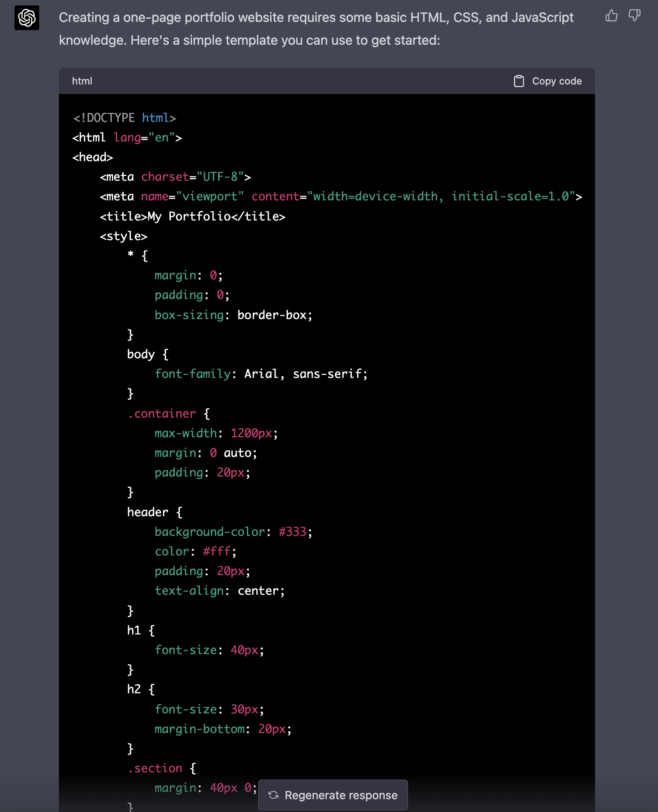The height and width of the screenshot is (812, 658).
Task: Click the 'text-align: center;' line
Action: [220, 591]
